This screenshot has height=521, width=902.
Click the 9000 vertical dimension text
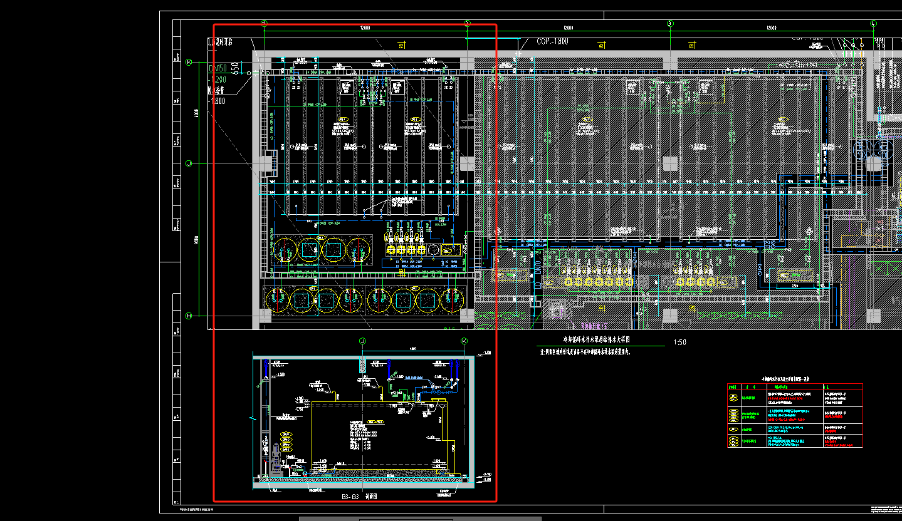(x=195, y=240)
